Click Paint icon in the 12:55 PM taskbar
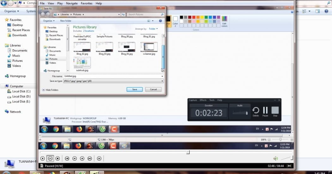Viewport: 332px width, 174px height. 124,146
